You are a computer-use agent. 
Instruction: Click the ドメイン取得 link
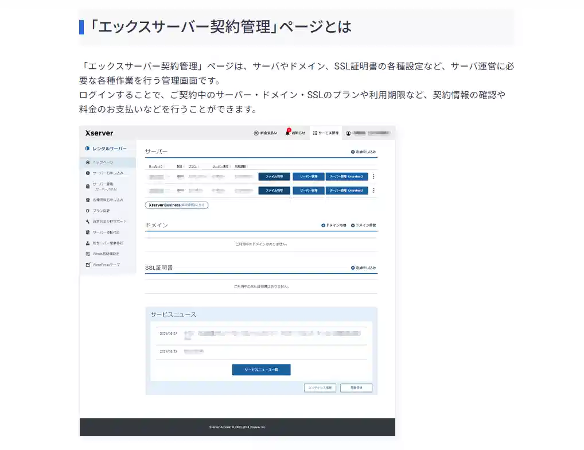click(x=334, y=226)
